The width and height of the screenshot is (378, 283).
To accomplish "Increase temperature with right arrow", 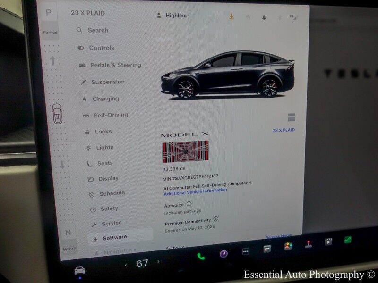I will 158,261.
